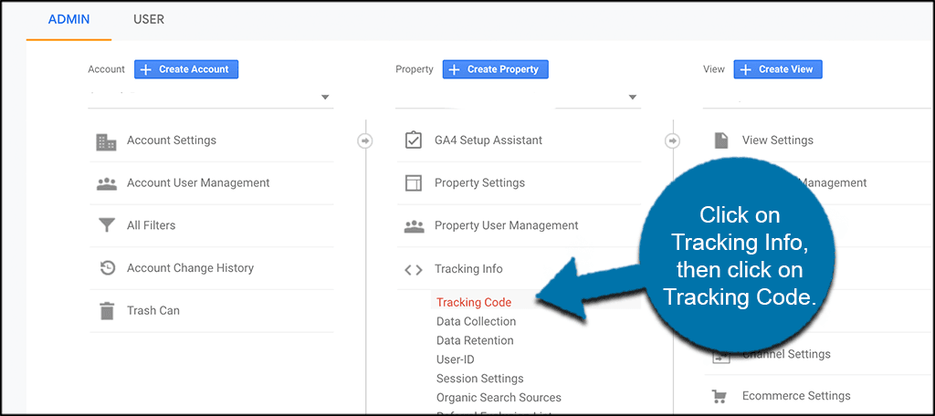Open Data Retention under Tracking Info
The image size is (935, 416).
[x=475, y=340]
